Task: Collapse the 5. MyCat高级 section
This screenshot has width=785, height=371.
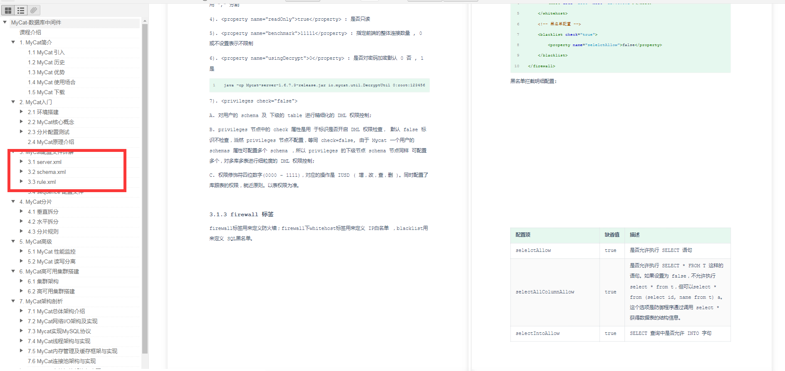Action: (x=13, y=242)
